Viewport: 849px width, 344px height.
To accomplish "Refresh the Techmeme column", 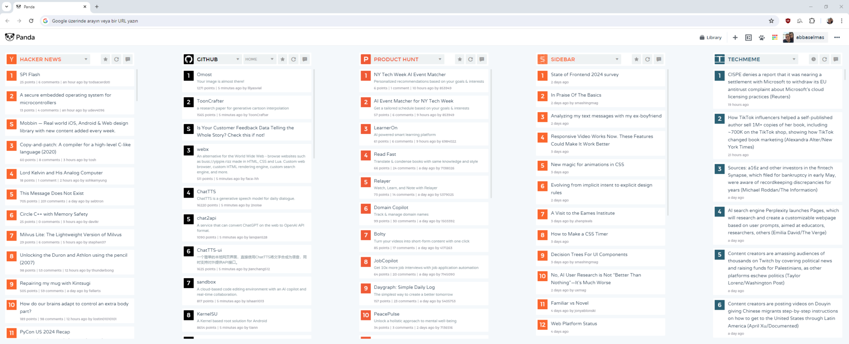I will pos(825,60).
